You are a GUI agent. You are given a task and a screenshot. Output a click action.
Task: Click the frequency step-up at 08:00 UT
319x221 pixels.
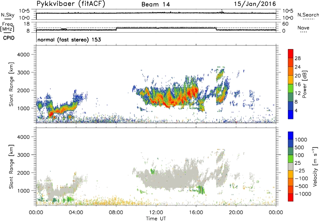(116, 29)
